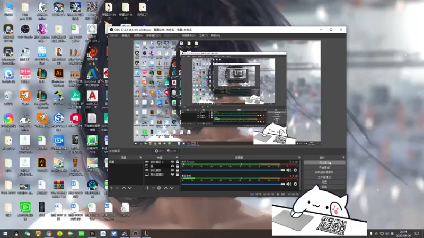
Task: Open the 视图(V) menu in OBS
Action: pos(138,35)
